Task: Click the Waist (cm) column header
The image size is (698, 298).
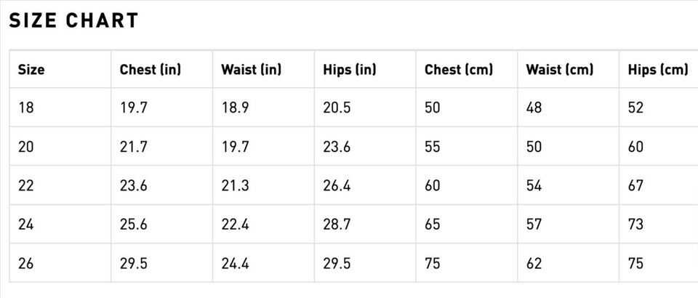Action: coord(559,70)
